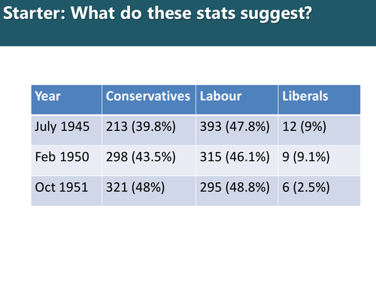Click the Oct 1951 row label
This screenshot has height=282, width=376.
66,191
